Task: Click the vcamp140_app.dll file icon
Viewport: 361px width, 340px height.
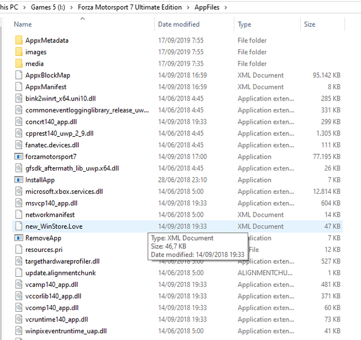Action: tap(19, 284)
